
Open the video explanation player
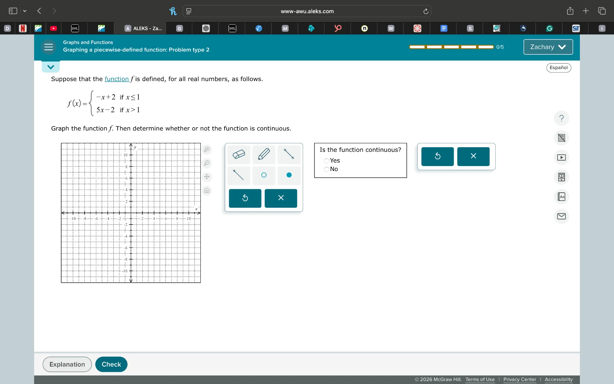click(x=561, y=157)
